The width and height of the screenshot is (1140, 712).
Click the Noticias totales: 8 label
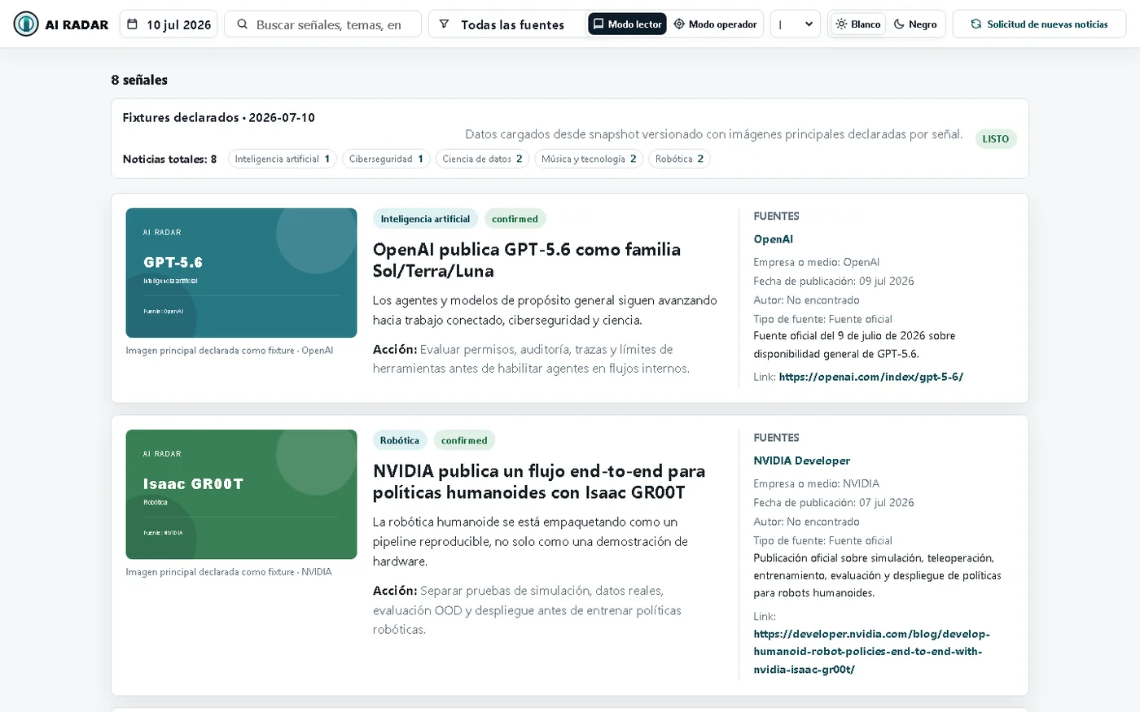tap(169, 159)
